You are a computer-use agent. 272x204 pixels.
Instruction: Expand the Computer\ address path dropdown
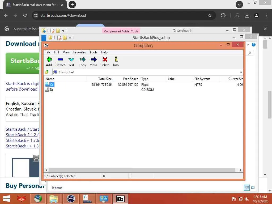(x=241, y=72)
